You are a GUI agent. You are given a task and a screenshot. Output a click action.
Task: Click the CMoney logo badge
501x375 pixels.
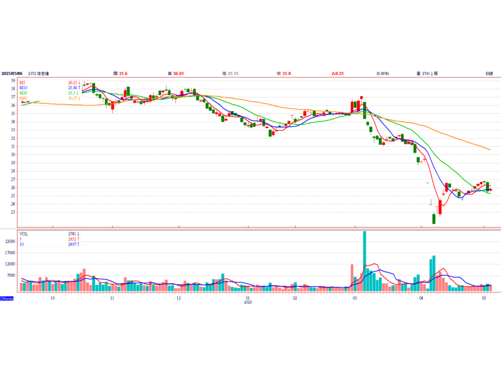pyautogui.click(x=7, y=299)
